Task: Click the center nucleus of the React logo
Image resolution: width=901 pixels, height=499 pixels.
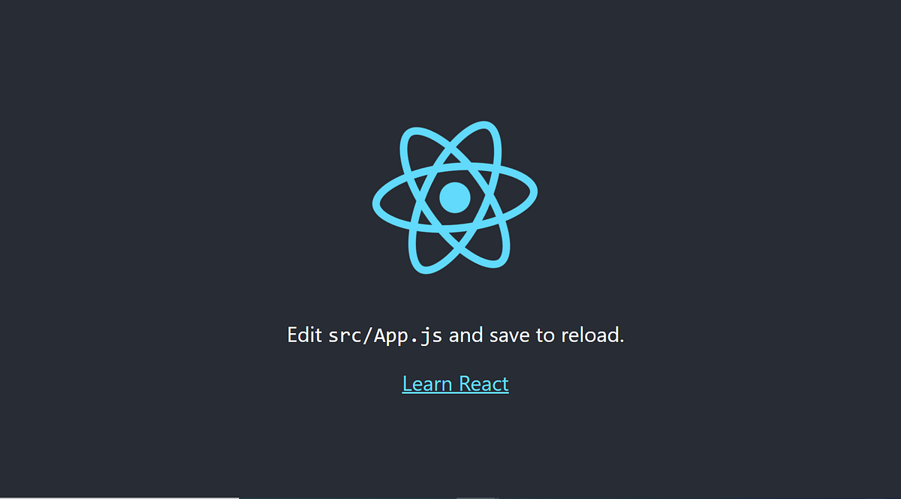Action: 454,197
